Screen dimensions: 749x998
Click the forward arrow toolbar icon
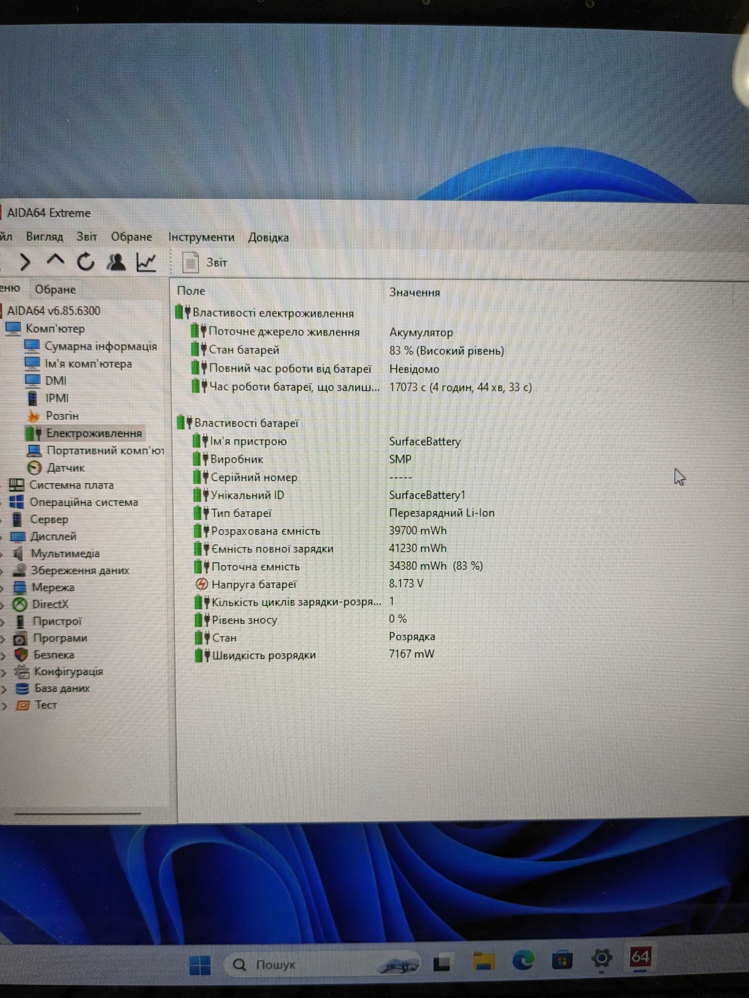[26, 262]
